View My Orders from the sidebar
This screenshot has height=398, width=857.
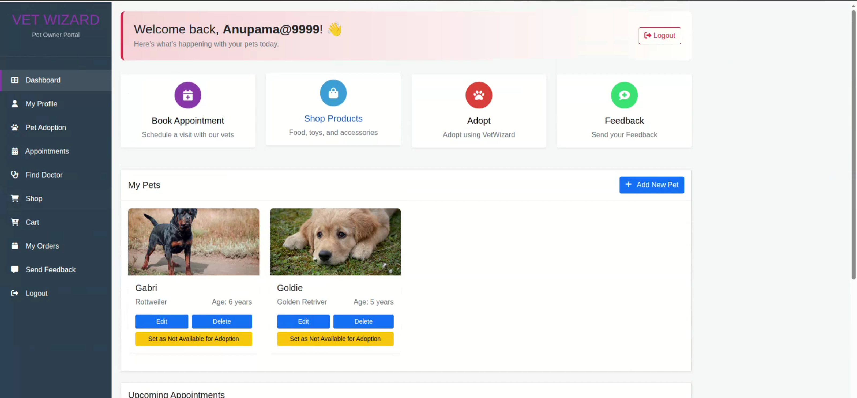pyautogui.click(x=56, y=246)
